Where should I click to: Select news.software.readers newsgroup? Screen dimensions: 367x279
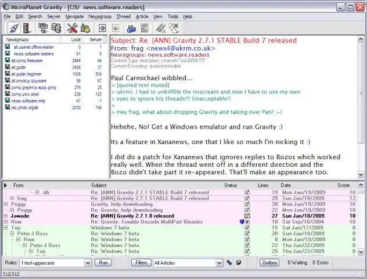click(x=34, y=54)
